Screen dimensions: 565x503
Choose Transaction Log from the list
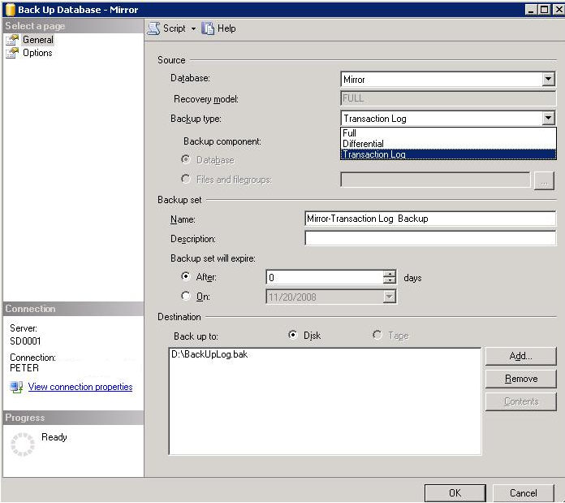pyautogui.click(x=448, y=154)
